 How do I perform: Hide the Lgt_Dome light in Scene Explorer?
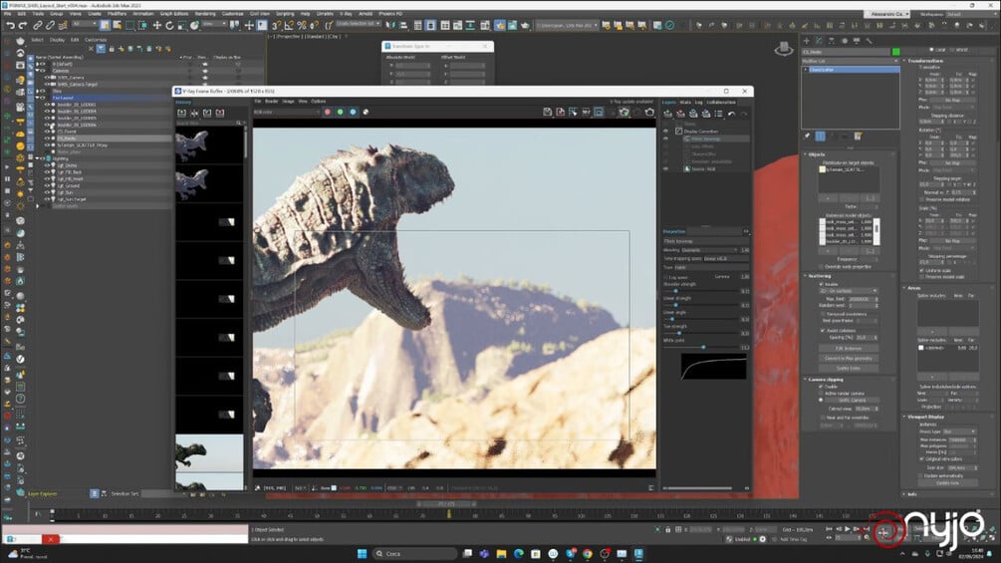pos(47,165)
